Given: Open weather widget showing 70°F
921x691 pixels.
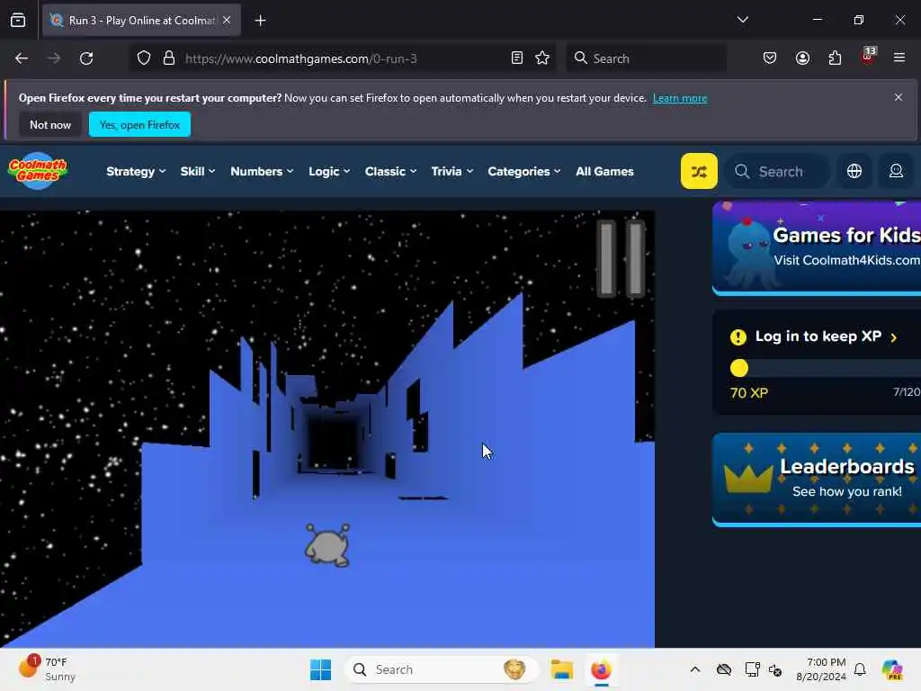Looking at the screenshot, I should point(47,669).
